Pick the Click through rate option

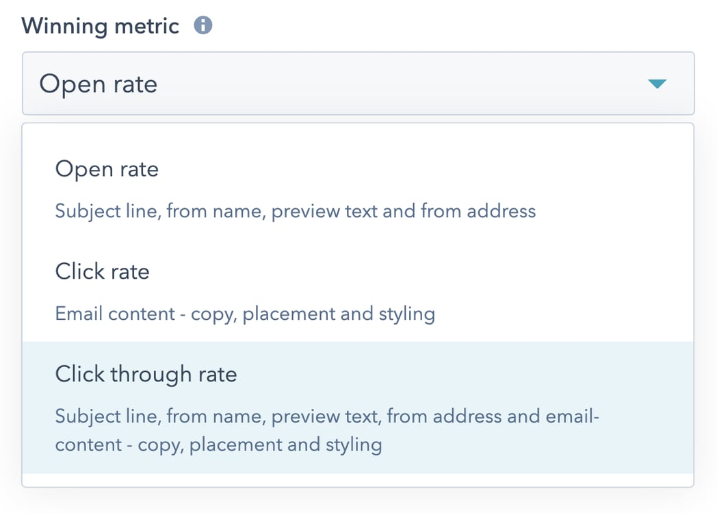click(x=358, y=408)
